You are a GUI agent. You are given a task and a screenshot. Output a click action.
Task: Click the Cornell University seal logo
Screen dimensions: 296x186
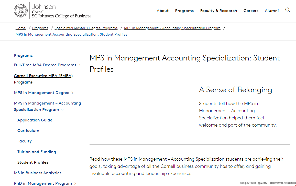coord(21,11)
